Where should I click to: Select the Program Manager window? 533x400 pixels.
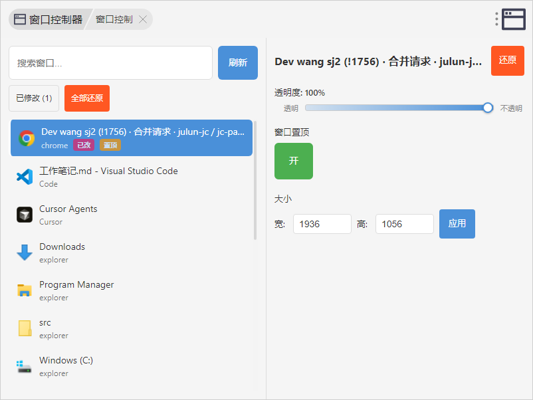[x=132, y=290]
